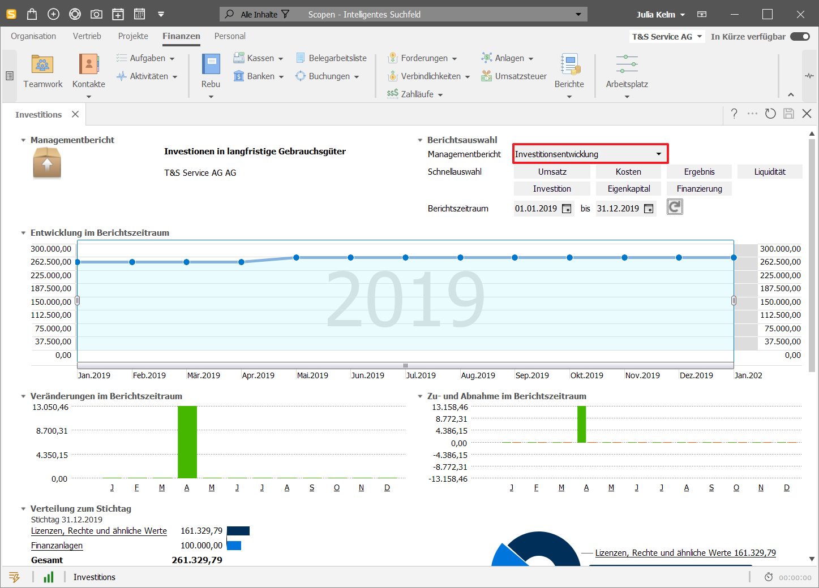This screenshot has width=819, height=588.
Task: Open the Managementbericht Investitionsentwicklung dropdown
Action: coord(590,154)
